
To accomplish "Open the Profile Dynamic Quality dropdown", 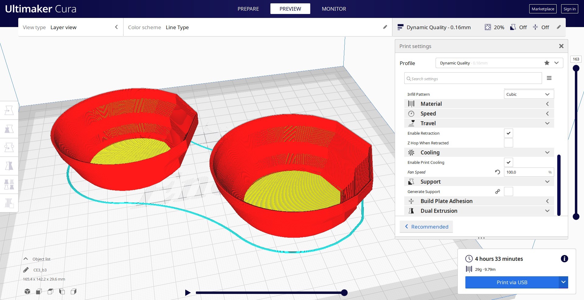I will tap(499, 63).
